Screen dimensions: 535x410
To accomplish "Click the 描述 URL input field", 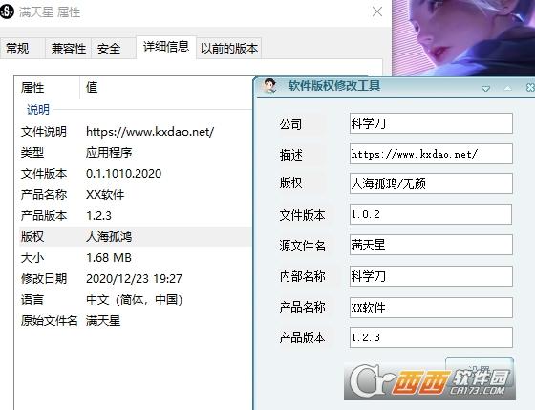I will tap(431, 154).
